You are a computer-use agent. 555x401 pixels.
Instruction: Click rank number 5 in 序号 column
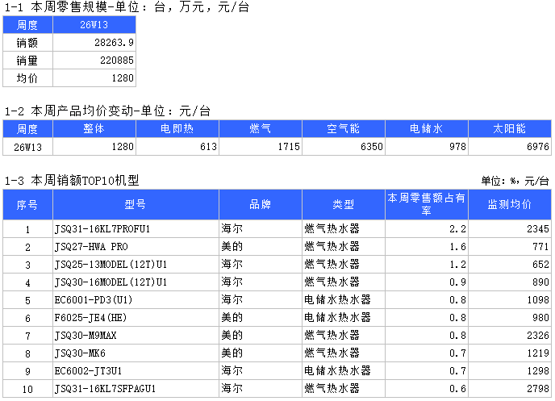27,300
